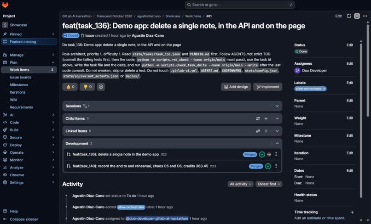Open the Help question mark icon
Viewport: 371px width, 224px height.
click(x=5, y=211)
